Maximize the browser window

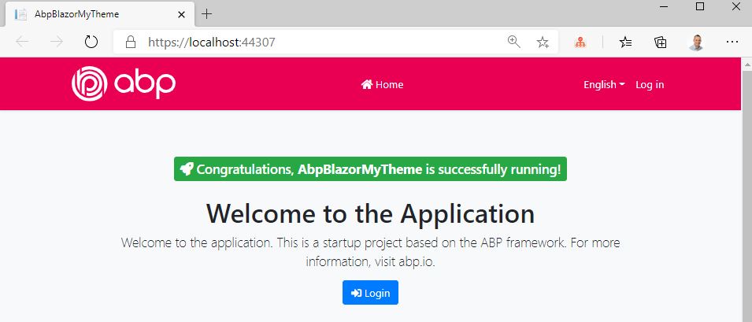click(700, 6)
